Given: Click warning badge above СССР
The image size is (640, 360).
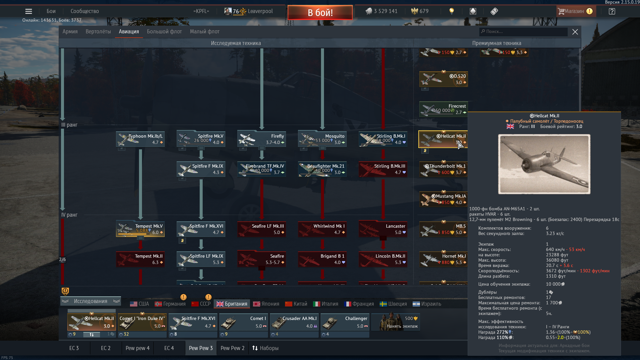Looking at the screenshot, I should [x=208, y=297].
